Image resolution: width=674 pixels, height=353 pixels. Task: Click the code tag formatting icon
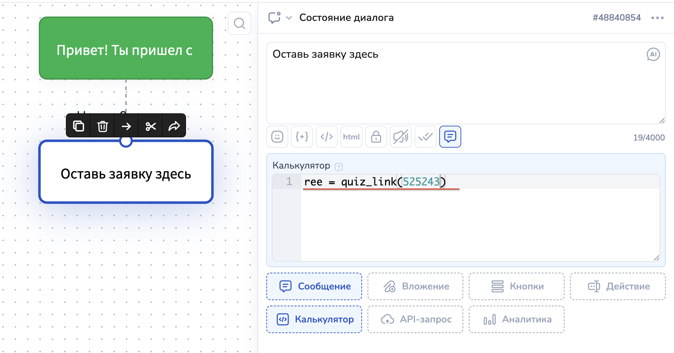tap(327, 137)
